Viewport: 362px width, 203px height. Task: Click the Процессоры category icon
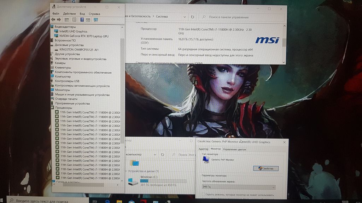pyautogui.click(x=52, y=107)
